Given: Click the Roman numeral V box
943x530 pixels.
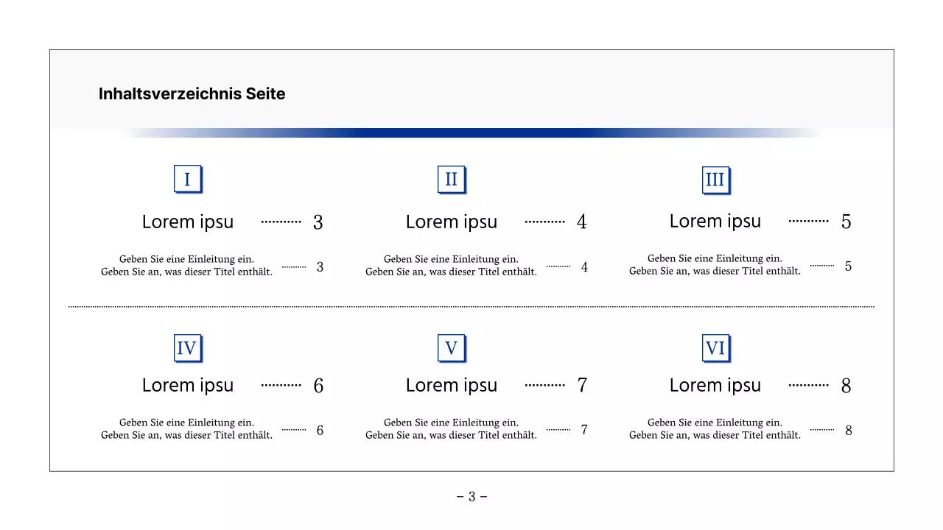Looking at the screenshot, I should point(451,347).
